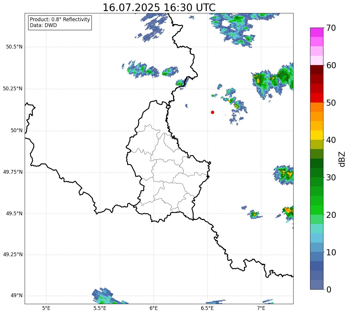Click the colorbar 0 tick label
This screenshot has height=314, width=349.
[x=329, y=290]
